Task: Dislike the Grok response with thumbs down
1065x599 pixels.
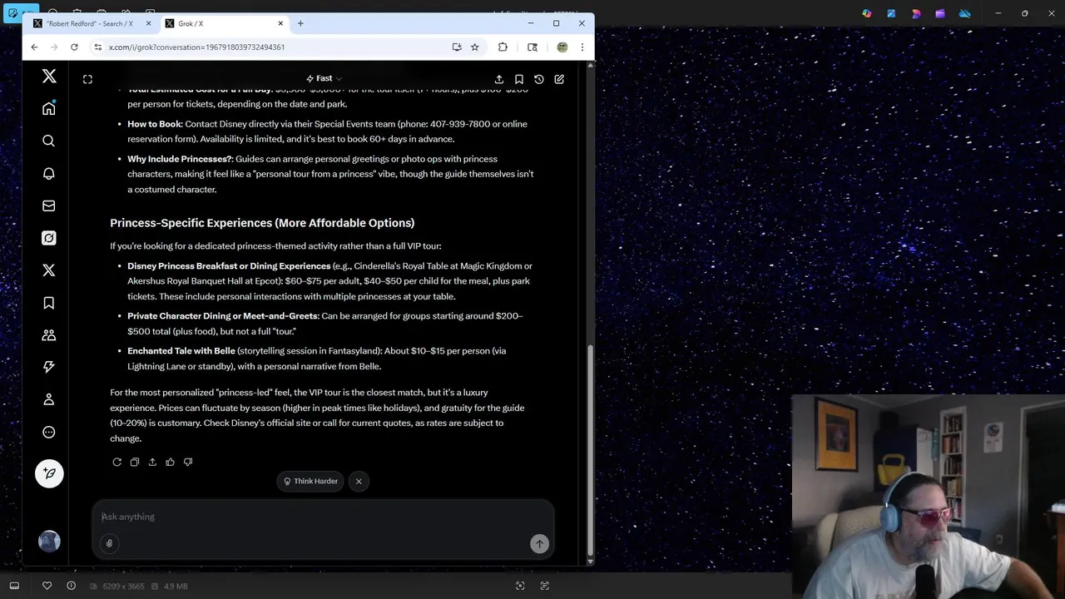Action: (x=188, y=462)
